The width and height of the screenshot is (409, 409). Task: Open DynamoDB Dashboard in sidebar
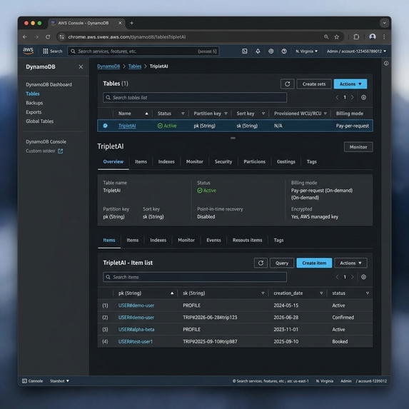point(49,84)
